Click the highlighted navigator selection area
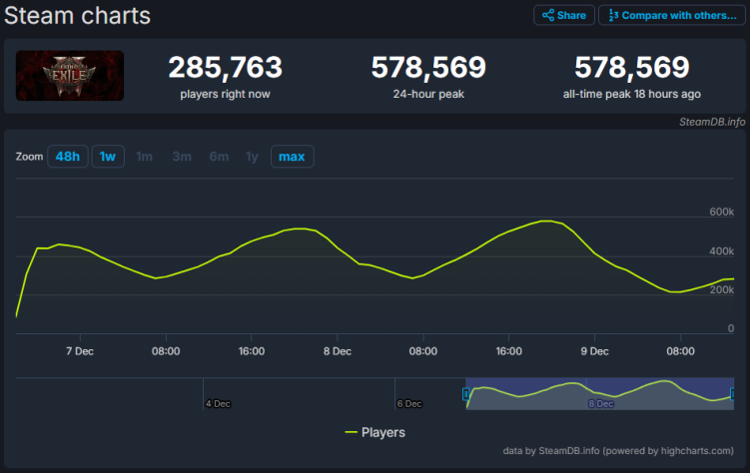 click(x=599, y=394)
